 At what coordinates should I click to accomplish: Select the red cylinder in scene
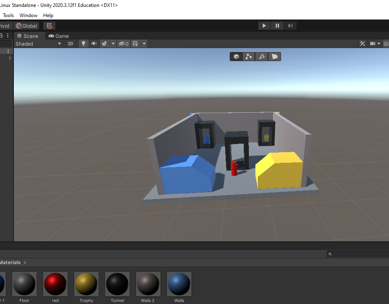(x=234, y=168)
